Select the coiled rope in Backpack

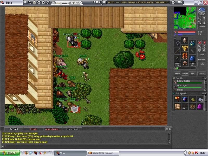pyautogui.click(x=192, y=107)
